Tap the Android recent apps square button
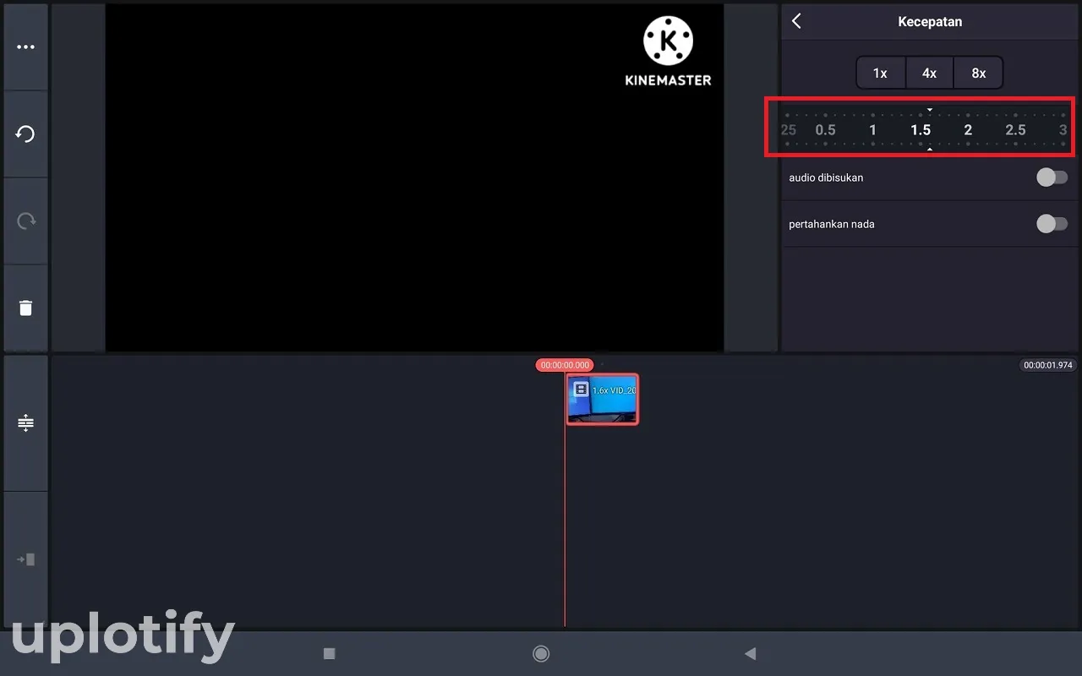This screenshot has height=676, width=1082. click(330, 653)
